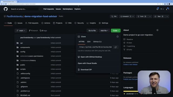Edit About details with gear icon
Image resolution: width=173 pixels, height=97 pixels.
pyautogui.click(x=157, y=30)
